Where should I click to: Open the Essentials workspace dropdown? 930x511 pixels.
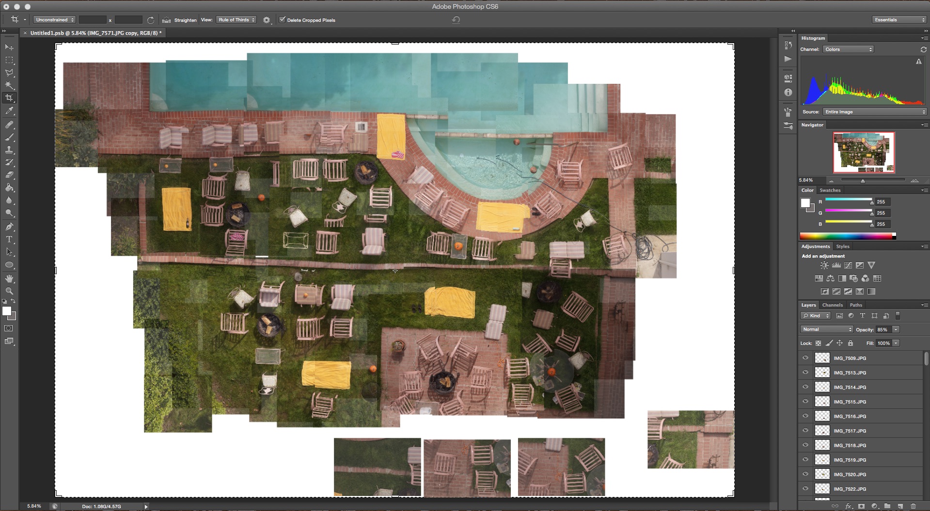[x=899, y=20]
